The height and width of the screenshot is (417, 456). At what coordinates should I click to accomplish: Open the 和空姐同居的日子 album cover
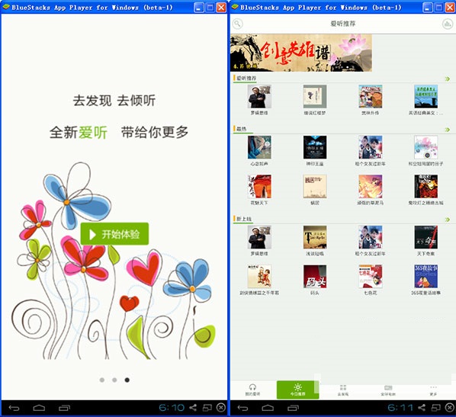(x=425, y=147)
